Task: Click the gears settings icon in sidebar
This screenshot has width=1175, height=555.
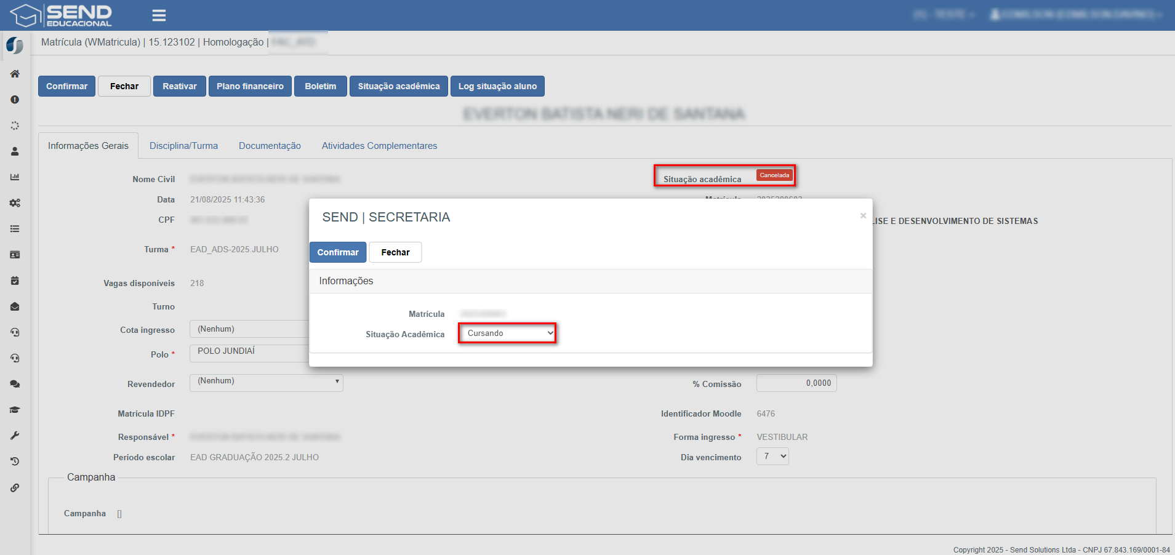Action: [x=15, y=203]
